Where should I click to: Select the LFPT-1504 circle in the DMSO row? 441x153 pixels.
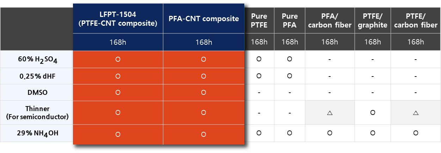coord(118,92)
